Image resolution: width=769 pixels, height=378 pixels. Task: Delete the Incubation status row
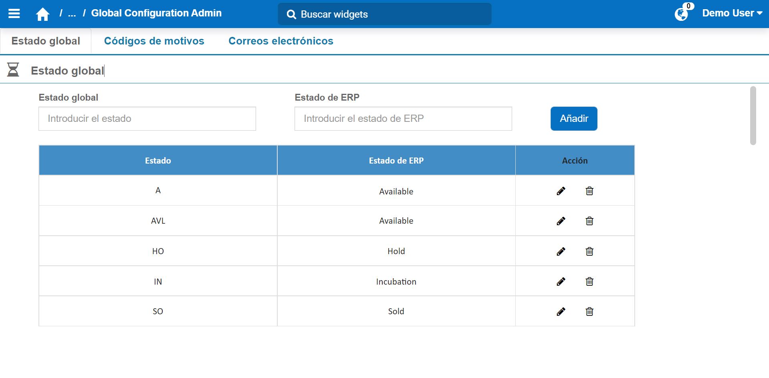(589, 281)
